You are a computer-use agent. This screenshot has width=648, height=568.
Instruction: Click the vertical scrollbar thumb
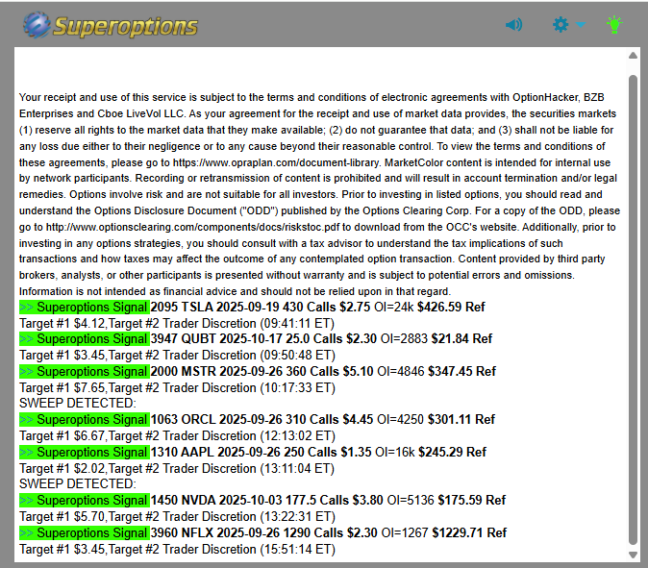[633, 308]
